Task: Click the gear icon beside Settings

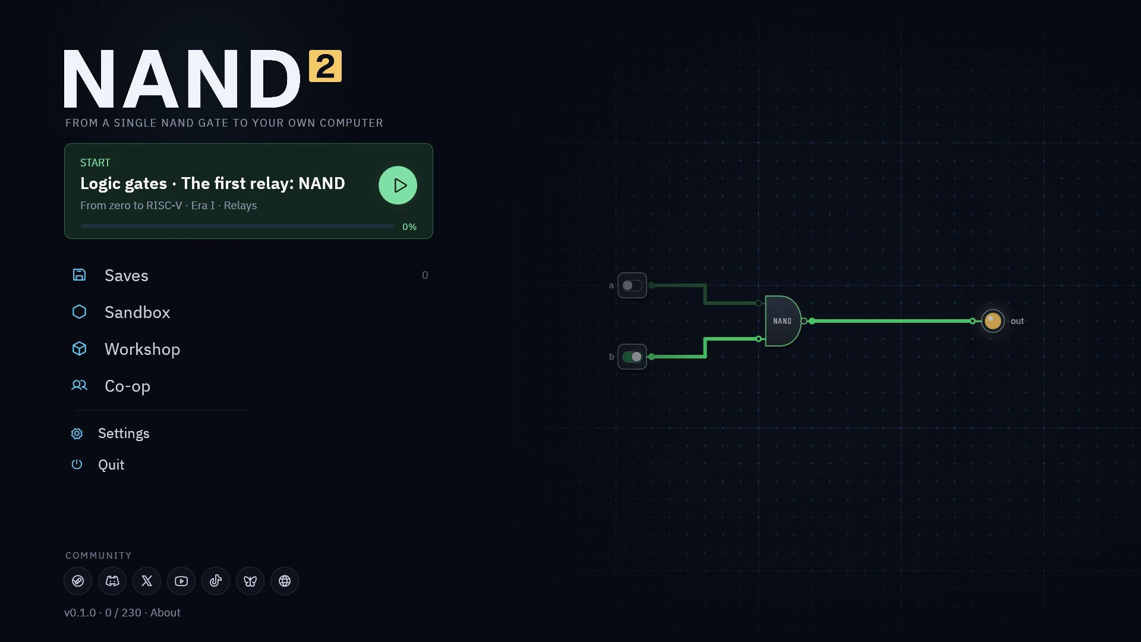Action: [77, 433]
